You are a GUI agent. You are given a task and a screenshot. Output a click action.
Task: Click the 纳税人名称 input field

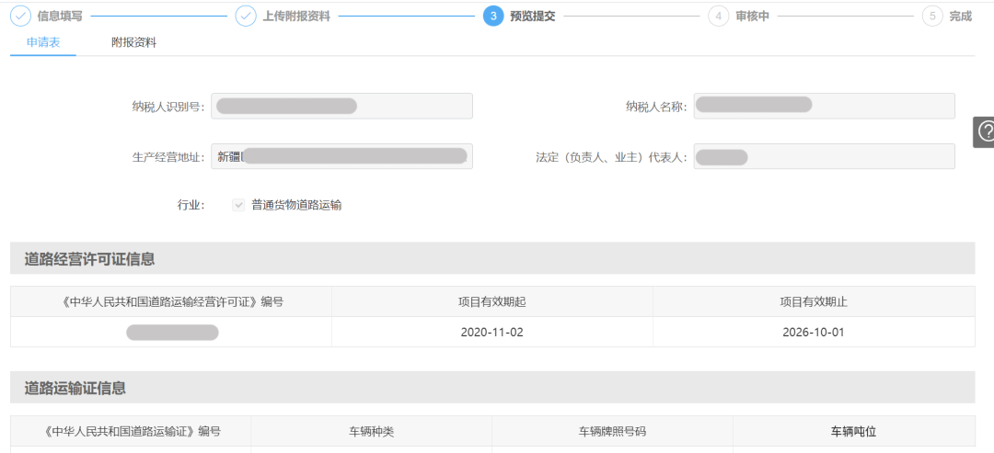(x=824, y=107)
